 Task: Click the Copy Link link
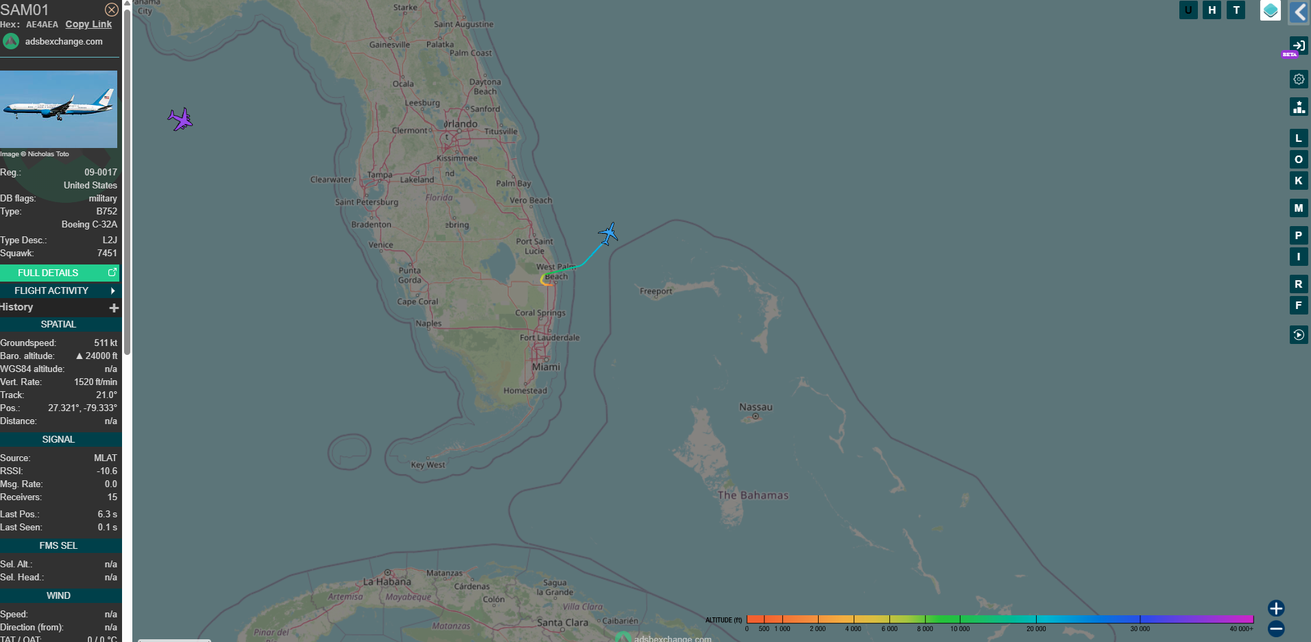pyautogui.click(x=88, y=24)
